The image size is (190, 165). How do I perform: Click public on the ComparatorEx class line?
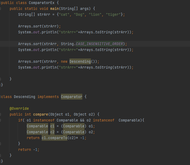tap(7, 3)
